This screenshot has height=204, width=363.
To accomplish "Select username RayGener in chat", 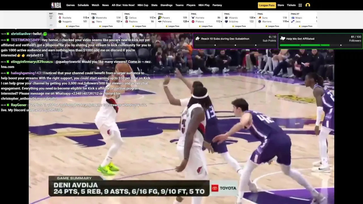I will [x=19, y=105].
